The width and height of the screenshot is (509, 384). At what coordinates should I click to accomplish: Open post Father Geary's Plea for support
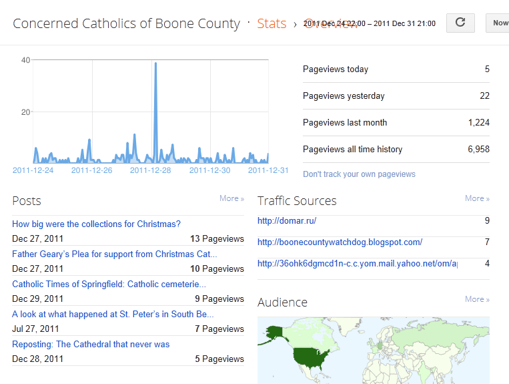(114, 254)
